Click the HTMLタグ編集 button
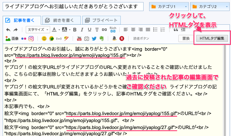Viewport: 231px width, 136px height. pos(212,38)
